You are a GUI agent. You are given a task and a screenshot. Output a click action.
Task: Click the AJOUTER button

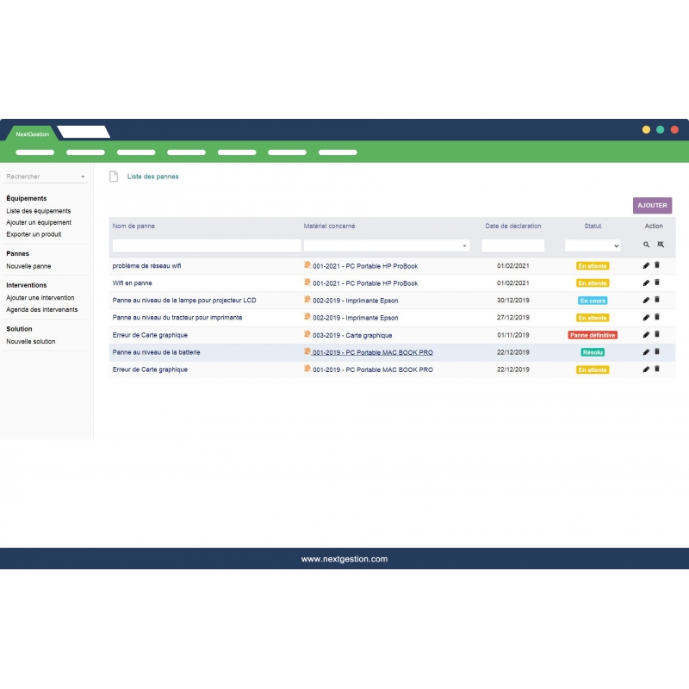652,205
